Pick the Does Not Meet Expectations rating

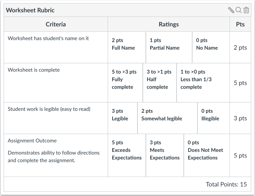[207, 155]
